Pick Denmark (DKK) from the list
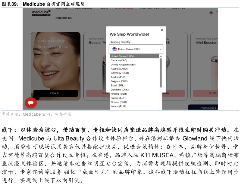Screen dimensions: 241x185 (135, 89)
